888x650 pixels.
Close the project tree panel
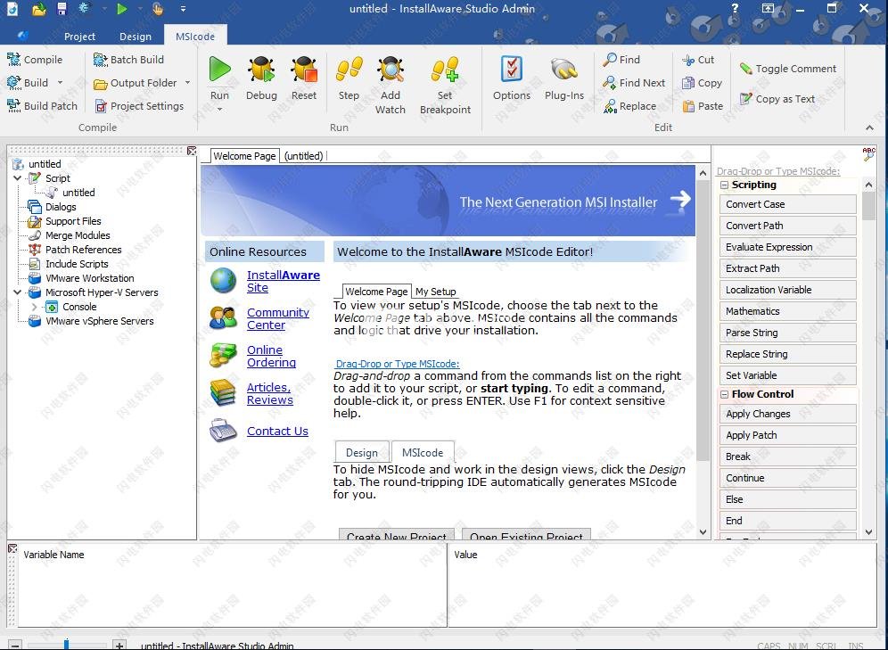[x=192, y=151]
